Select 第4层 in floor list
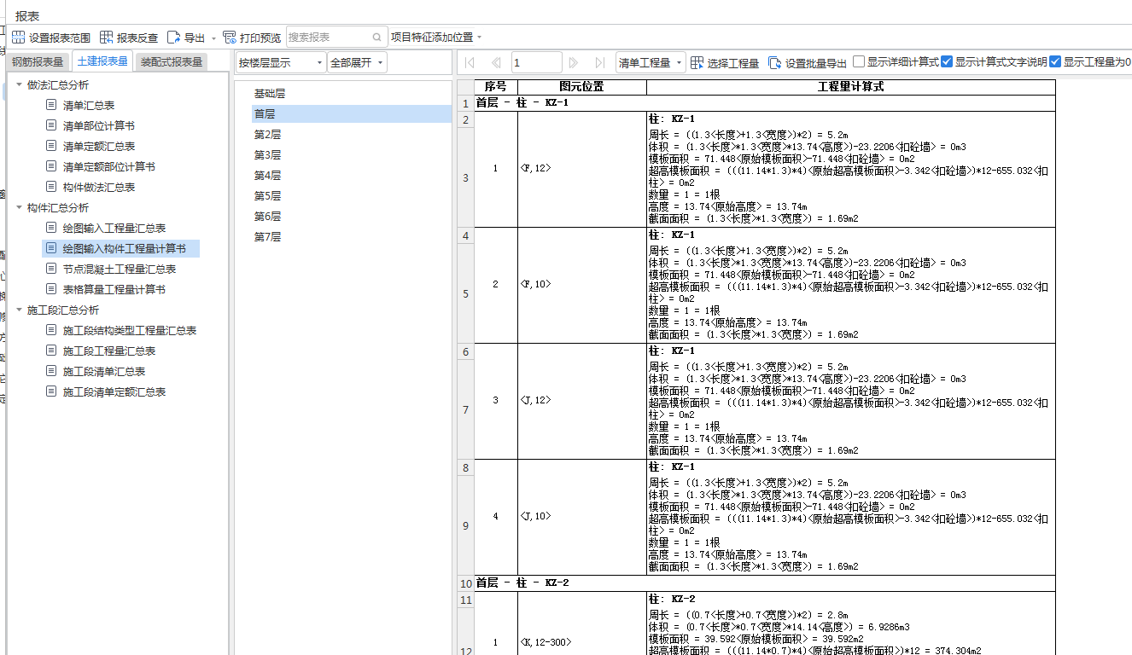 click(351, 175)
